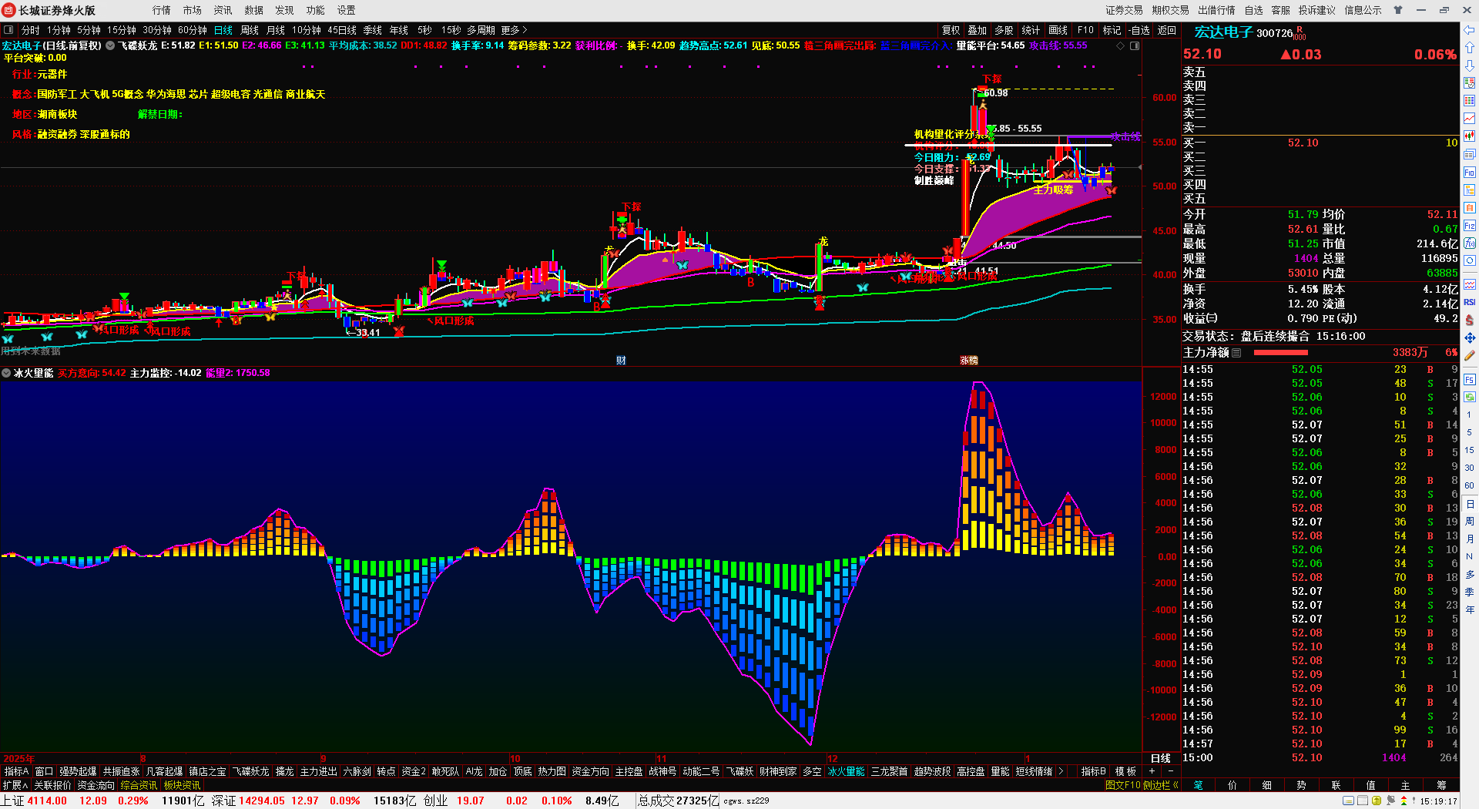Select the 日线 daily period
This screenshot has height=809, width=1479.
223,30
